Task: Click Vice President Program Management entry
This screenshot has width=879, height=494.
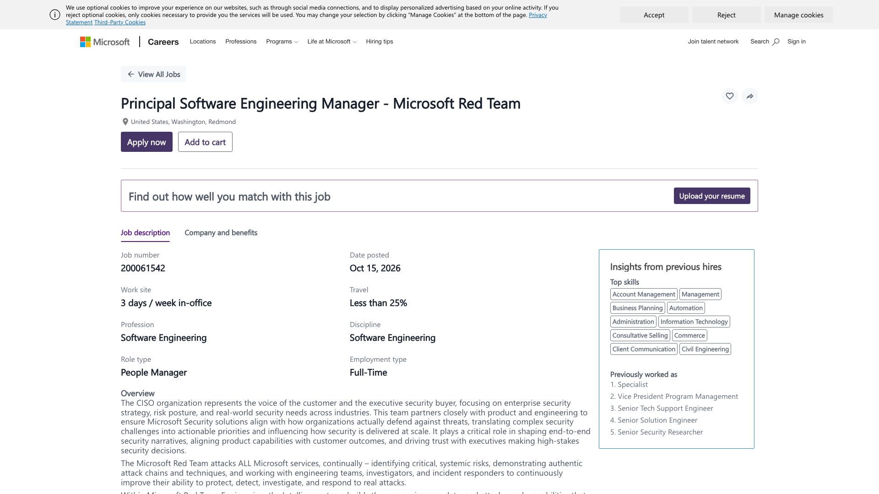Action: pos(674,397)
